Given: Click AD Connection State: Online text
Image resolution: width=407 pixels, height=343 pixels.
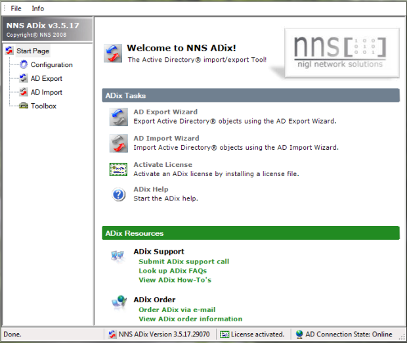Looking at the screenshot, I should click(349, 334).
